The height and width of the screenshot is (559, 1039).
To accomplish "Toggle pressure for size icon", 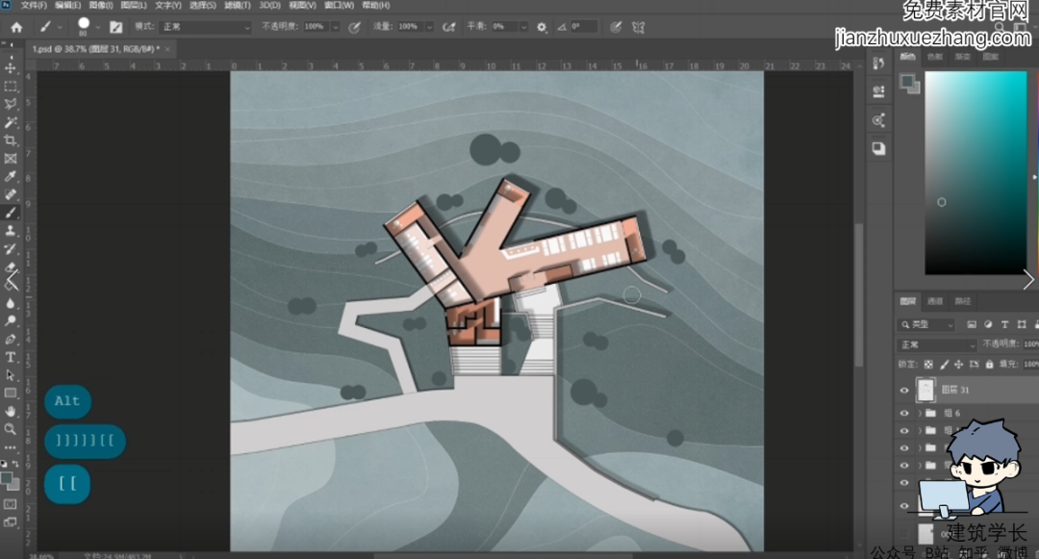I will pos(617,27).
